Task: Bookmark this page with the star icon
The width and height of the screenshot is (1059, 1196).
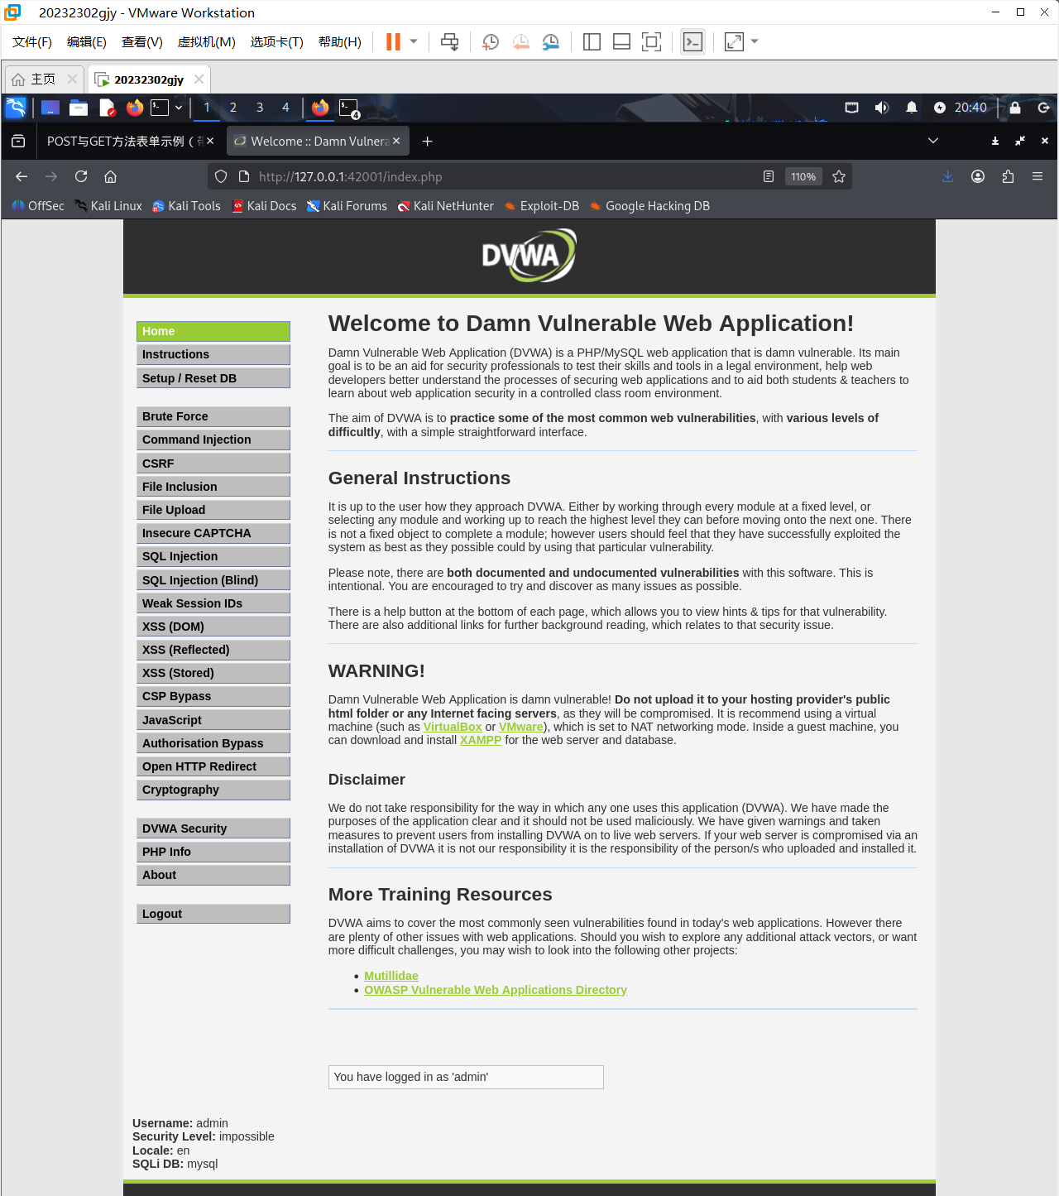Action: (x=839, y=176)
